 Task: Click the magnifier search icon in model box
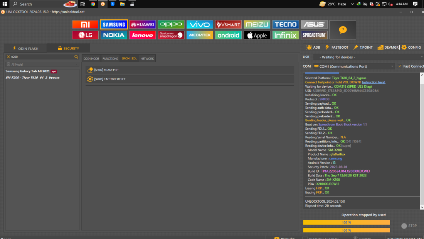tap(76, 57)
